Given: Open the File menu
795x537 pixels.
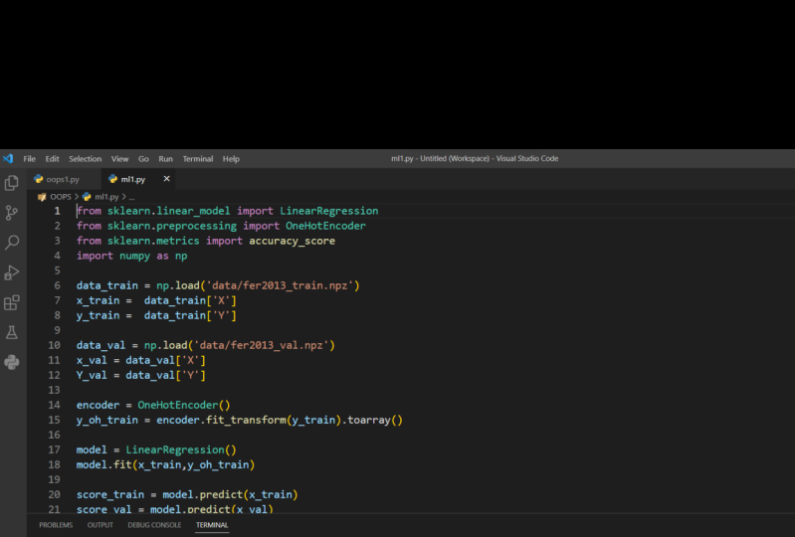Looking at the screenshot, I should pos(30,158).
